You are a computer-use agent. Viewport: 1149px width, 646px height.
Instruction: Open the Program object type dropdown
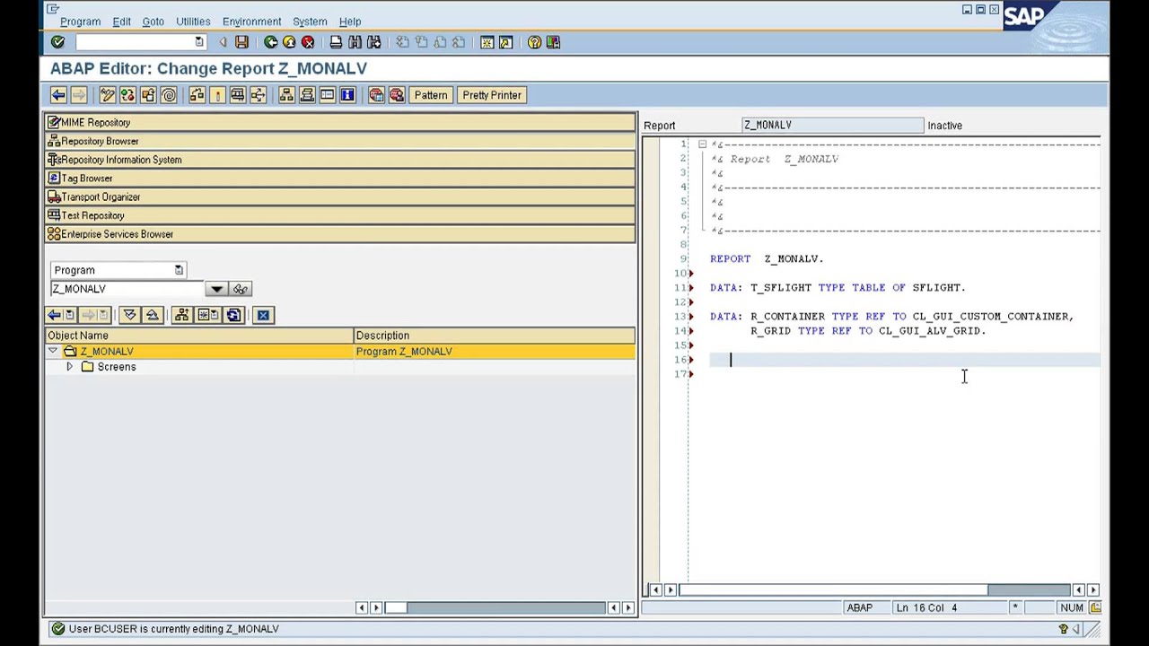click(179, 270)
